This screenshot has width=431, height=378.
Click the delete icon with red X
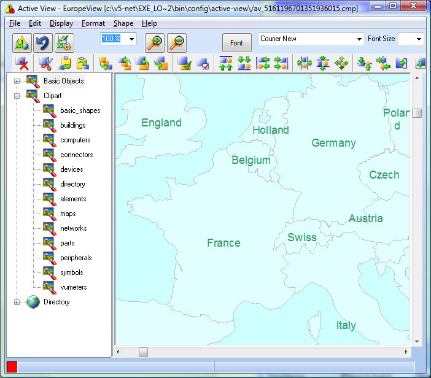pos(22,63)
